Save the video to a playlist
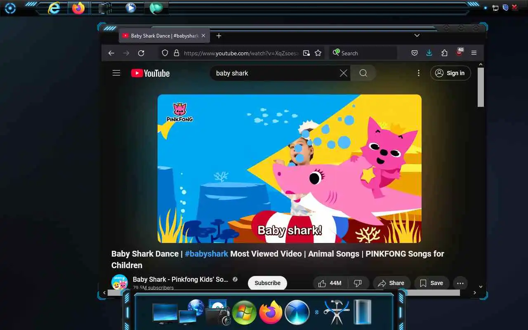Screen dimensions: 528x330 pos(431,283)
